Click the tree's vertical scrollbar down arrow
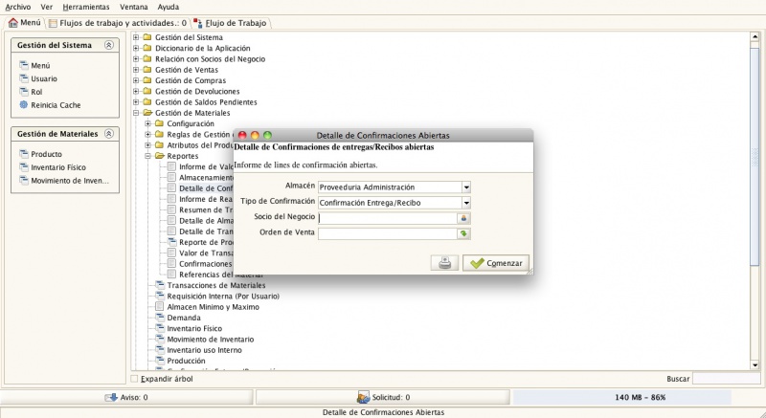766x418 pixels. point(755,365)
